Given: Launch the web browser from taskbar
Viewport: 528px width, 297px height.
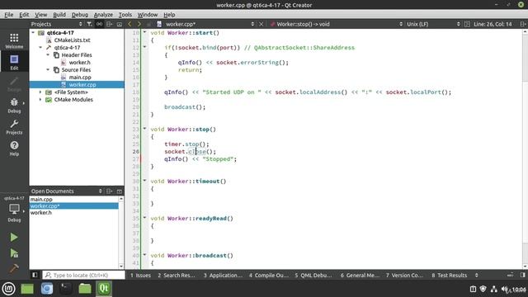Looking at the screenshot, I should click(x=47, y=289).
